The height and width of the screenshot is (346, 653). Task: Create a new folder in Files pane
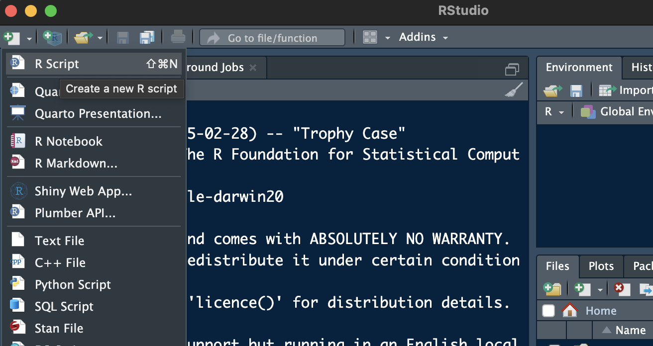(552, 288)
